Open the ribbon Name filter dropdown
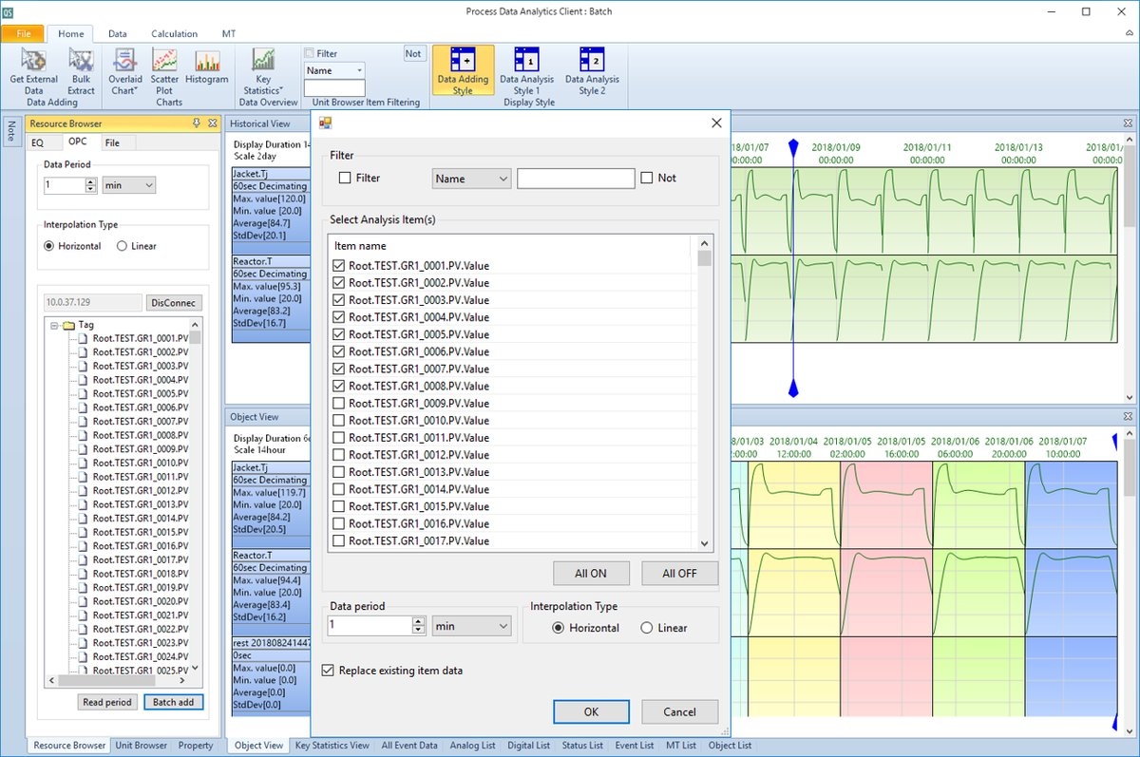The height and width of the screenshot is (757, 1140). point(334,70)
